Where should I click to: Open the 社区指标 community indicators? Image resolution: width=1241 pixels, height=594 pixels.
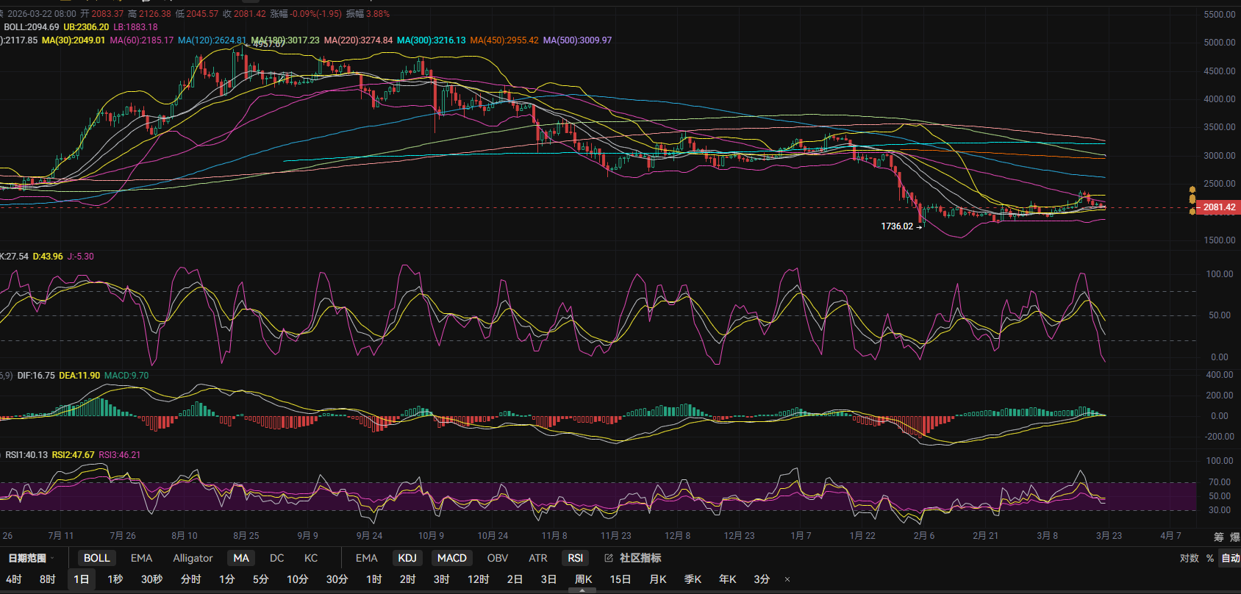(x=640, y=558)
